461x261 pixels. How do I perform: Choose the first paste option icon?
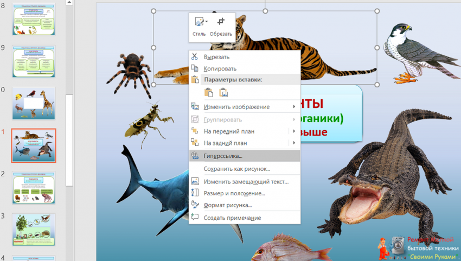pyautogui.click(x=209, y=92)
